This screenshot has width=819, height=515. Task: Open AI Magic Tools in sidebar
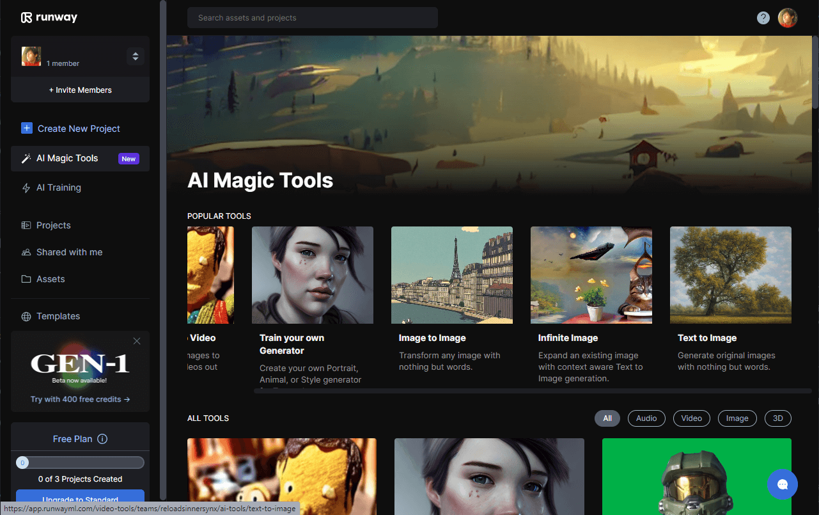[80, 159]
